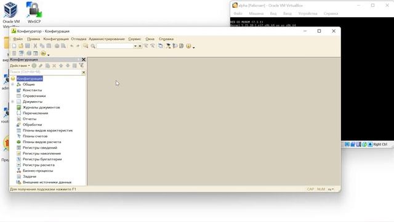Click the yellow Help info icon

tap(188, 46)
